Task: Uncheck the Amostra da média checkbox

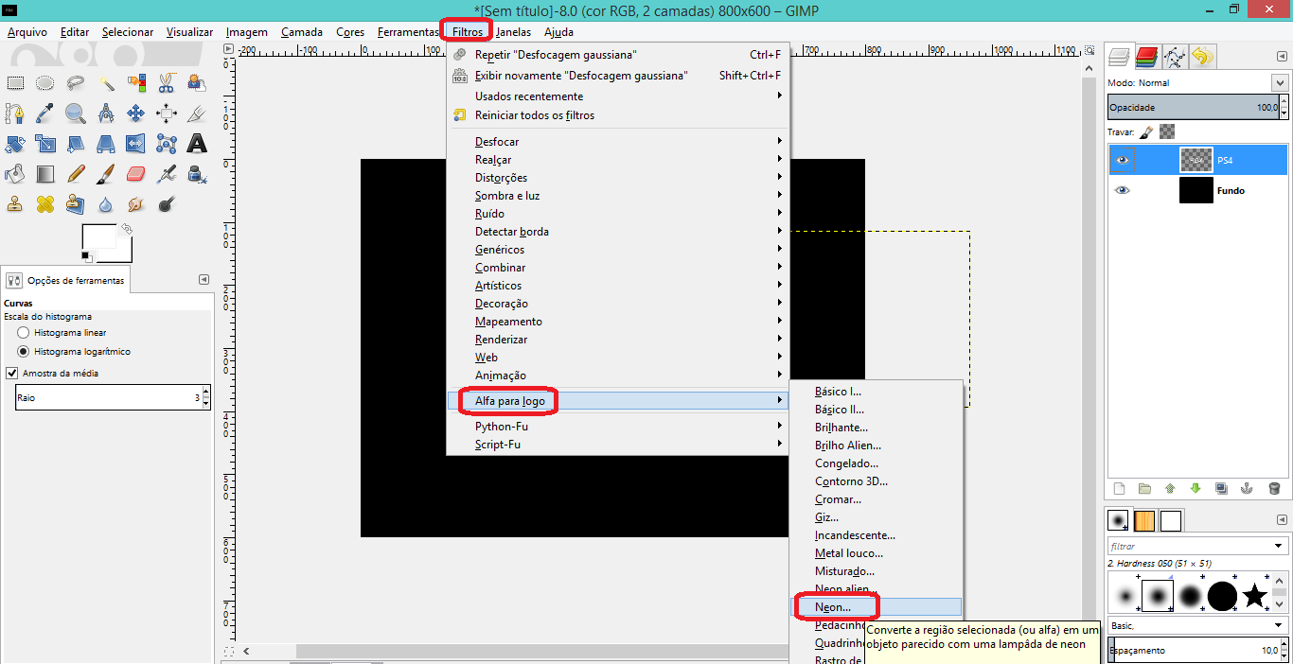Action: point(12,373)
